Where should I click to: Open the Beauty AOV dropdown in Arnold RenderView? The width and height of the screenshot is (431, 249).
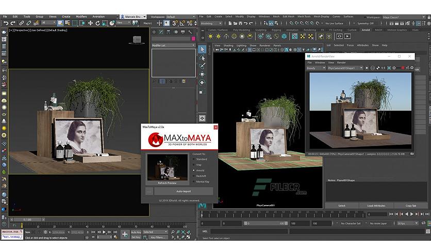coord(316,68)
